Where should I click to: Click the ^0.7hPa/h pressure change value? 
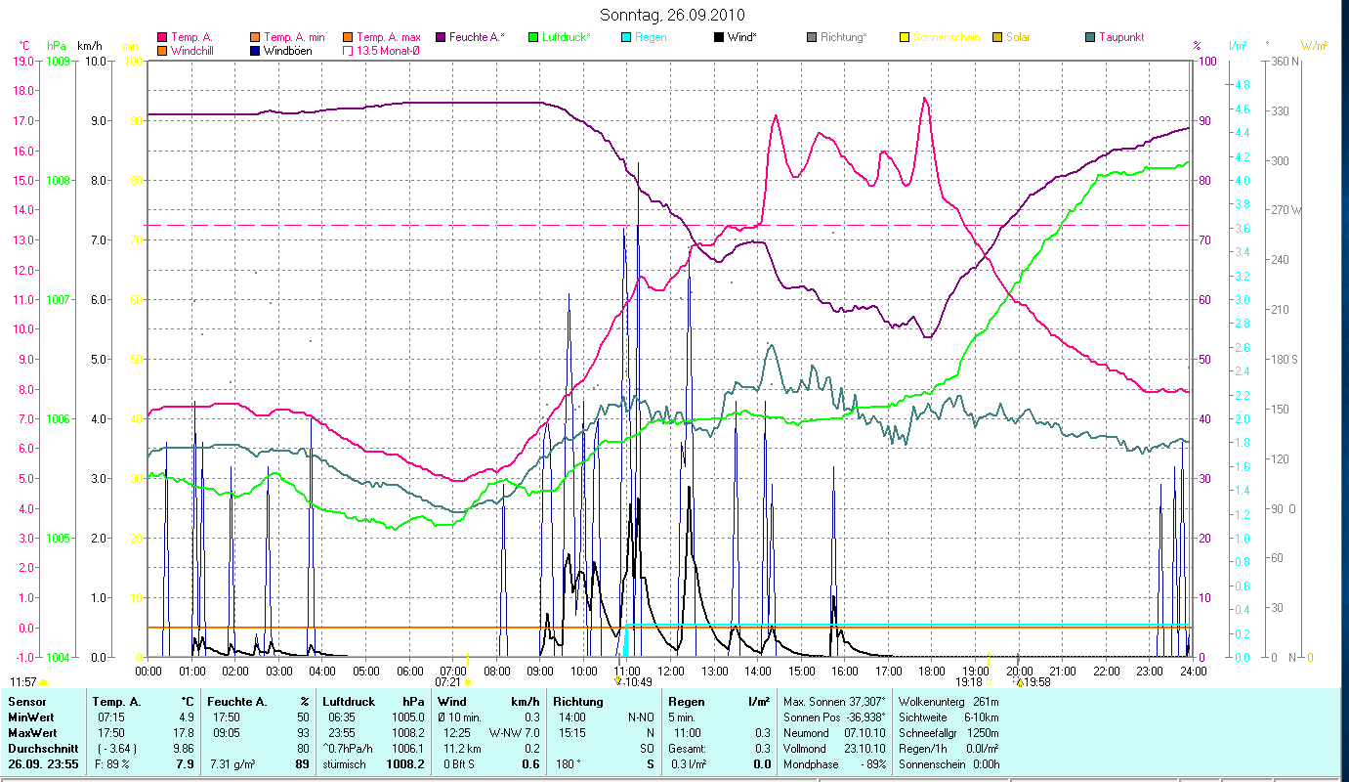350,748
